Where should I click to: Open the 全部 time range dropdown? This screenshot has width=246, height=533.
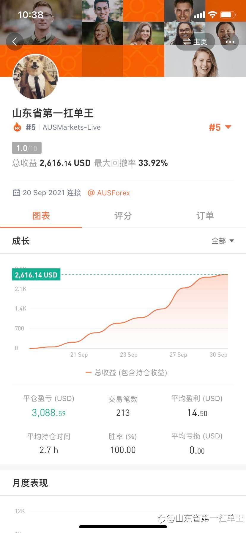point(223,241)
